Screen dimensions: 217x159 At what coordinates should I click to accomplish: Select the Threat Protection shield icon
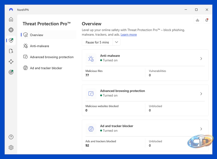[11, 40]
